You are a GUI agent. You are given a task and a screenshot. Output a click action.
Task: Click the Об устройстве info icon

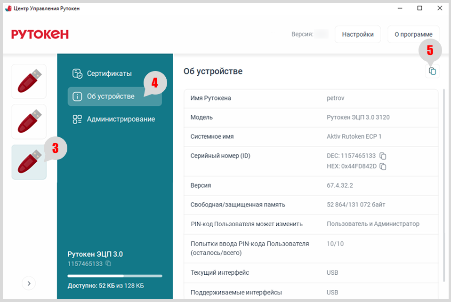tap(77, 96)
